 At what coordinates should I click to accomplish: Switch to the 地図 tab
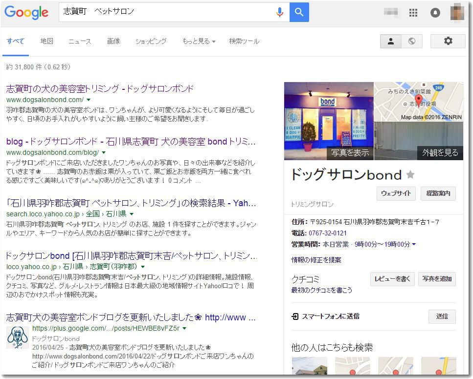(x=47, y=42)
